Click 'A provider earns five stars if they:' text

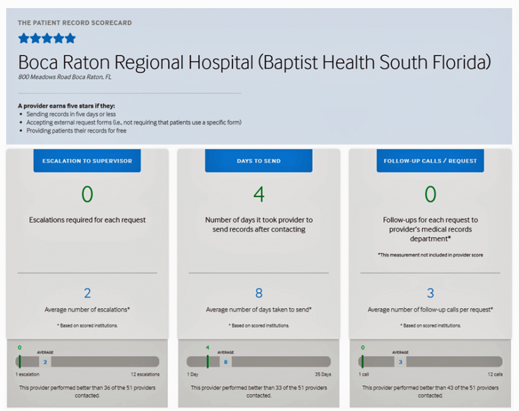pyautogui.click(x=66, y=106)
